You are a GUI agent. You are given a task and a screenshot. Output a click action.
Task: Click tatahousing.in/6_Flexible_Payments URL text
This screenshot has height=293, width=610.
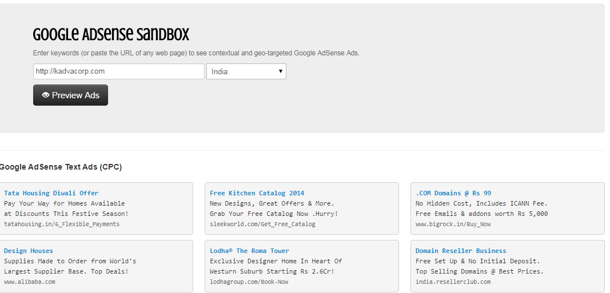(x=62, y=224)
